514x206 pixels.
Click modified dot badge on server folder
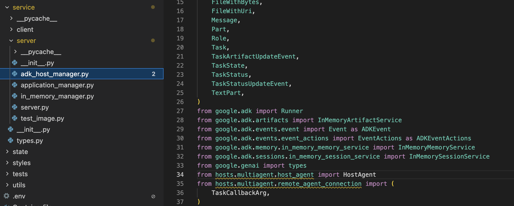coord(153,40)
